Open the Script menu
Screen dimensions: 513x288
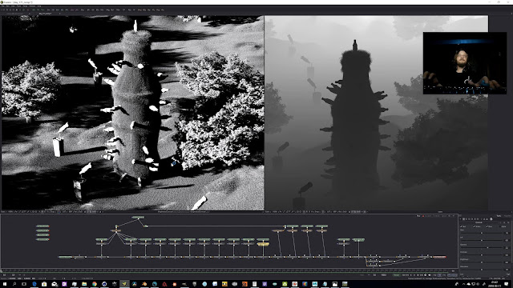[25, 6]
